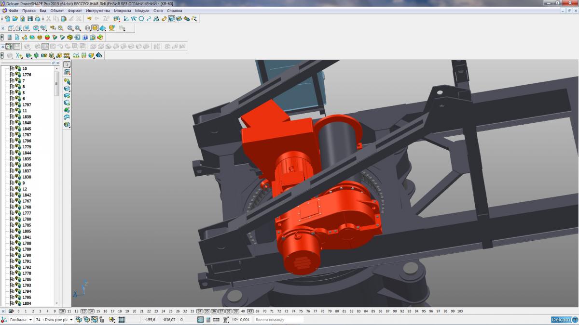Close the model tree panel
This screenshot has height=325, width=579.
pyautogui.click(x=58, y=63)
